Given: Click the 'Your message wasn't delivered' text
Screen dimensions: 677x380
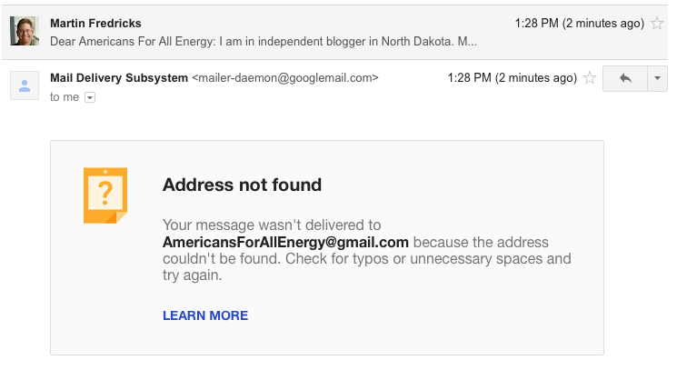Looking at the screenshot, I should click(271, 225).
